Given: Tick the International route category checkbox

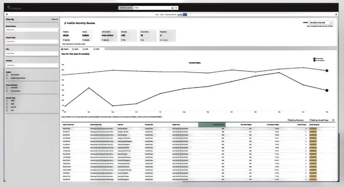Looking at the screenshot, I should [7, 91].
